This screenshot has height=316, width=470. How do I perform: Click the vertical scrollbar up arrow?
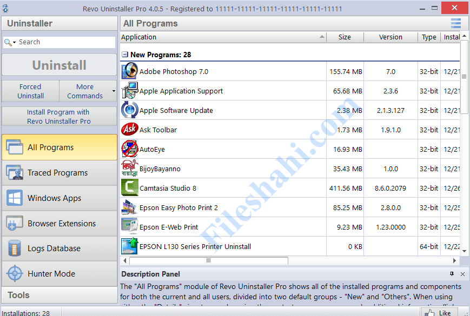click(464, 36)
